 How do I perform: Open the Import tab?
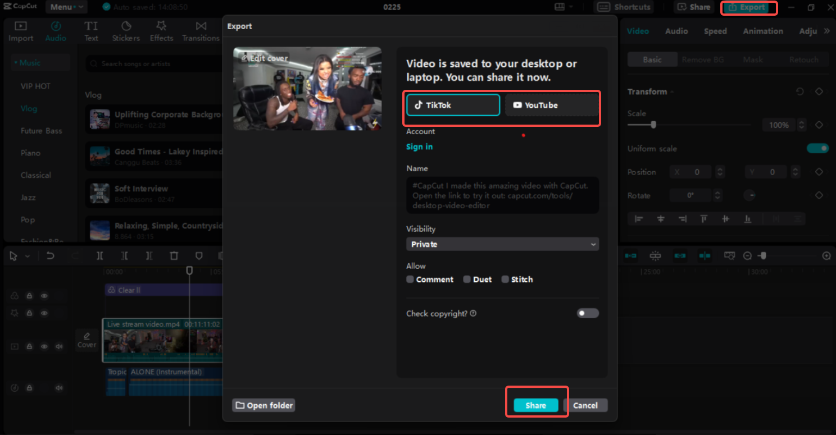[x=21, y=31]
